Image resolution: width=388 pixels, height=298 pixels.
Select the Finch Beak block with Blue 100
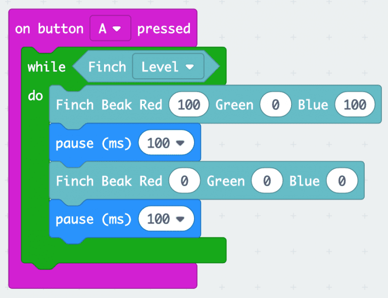pos(109,105)
